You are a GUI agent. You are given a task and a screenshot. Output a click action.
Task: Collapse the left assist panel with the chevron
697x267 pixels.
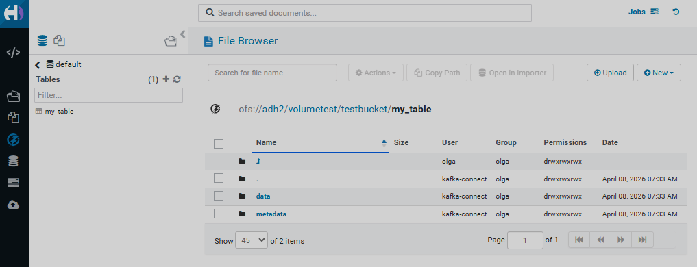tap(182, 34)
